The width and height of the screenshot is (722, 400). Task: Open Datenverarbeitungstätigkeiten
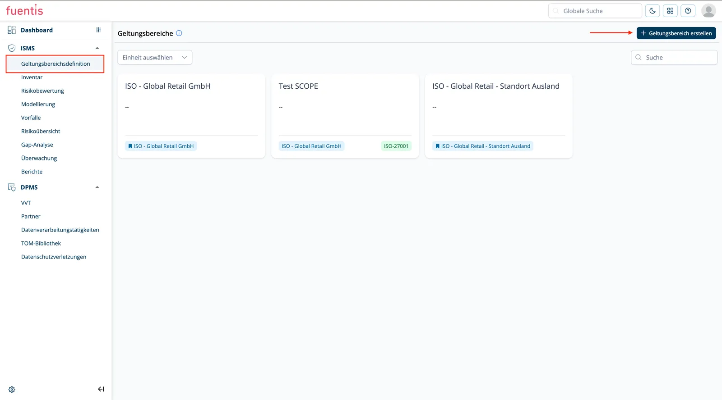point(60,230)
